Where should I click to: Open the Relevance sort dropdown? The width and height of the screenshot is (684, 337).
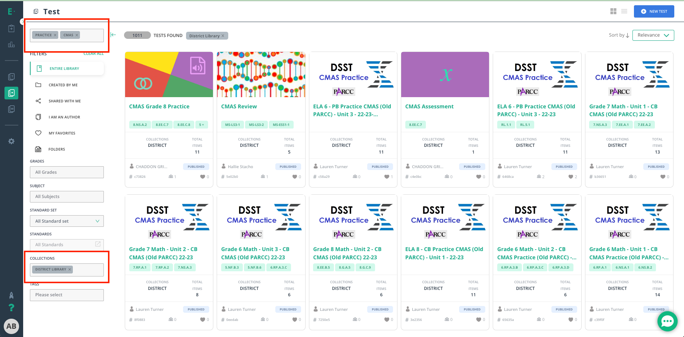pos(653,35)
